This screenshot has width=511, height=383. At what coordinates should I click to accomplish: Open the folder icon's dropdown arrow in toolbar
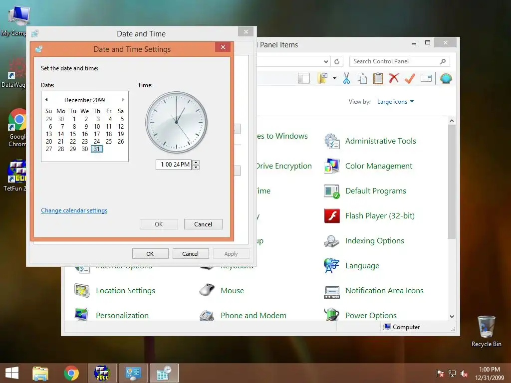tap(334, 78)
